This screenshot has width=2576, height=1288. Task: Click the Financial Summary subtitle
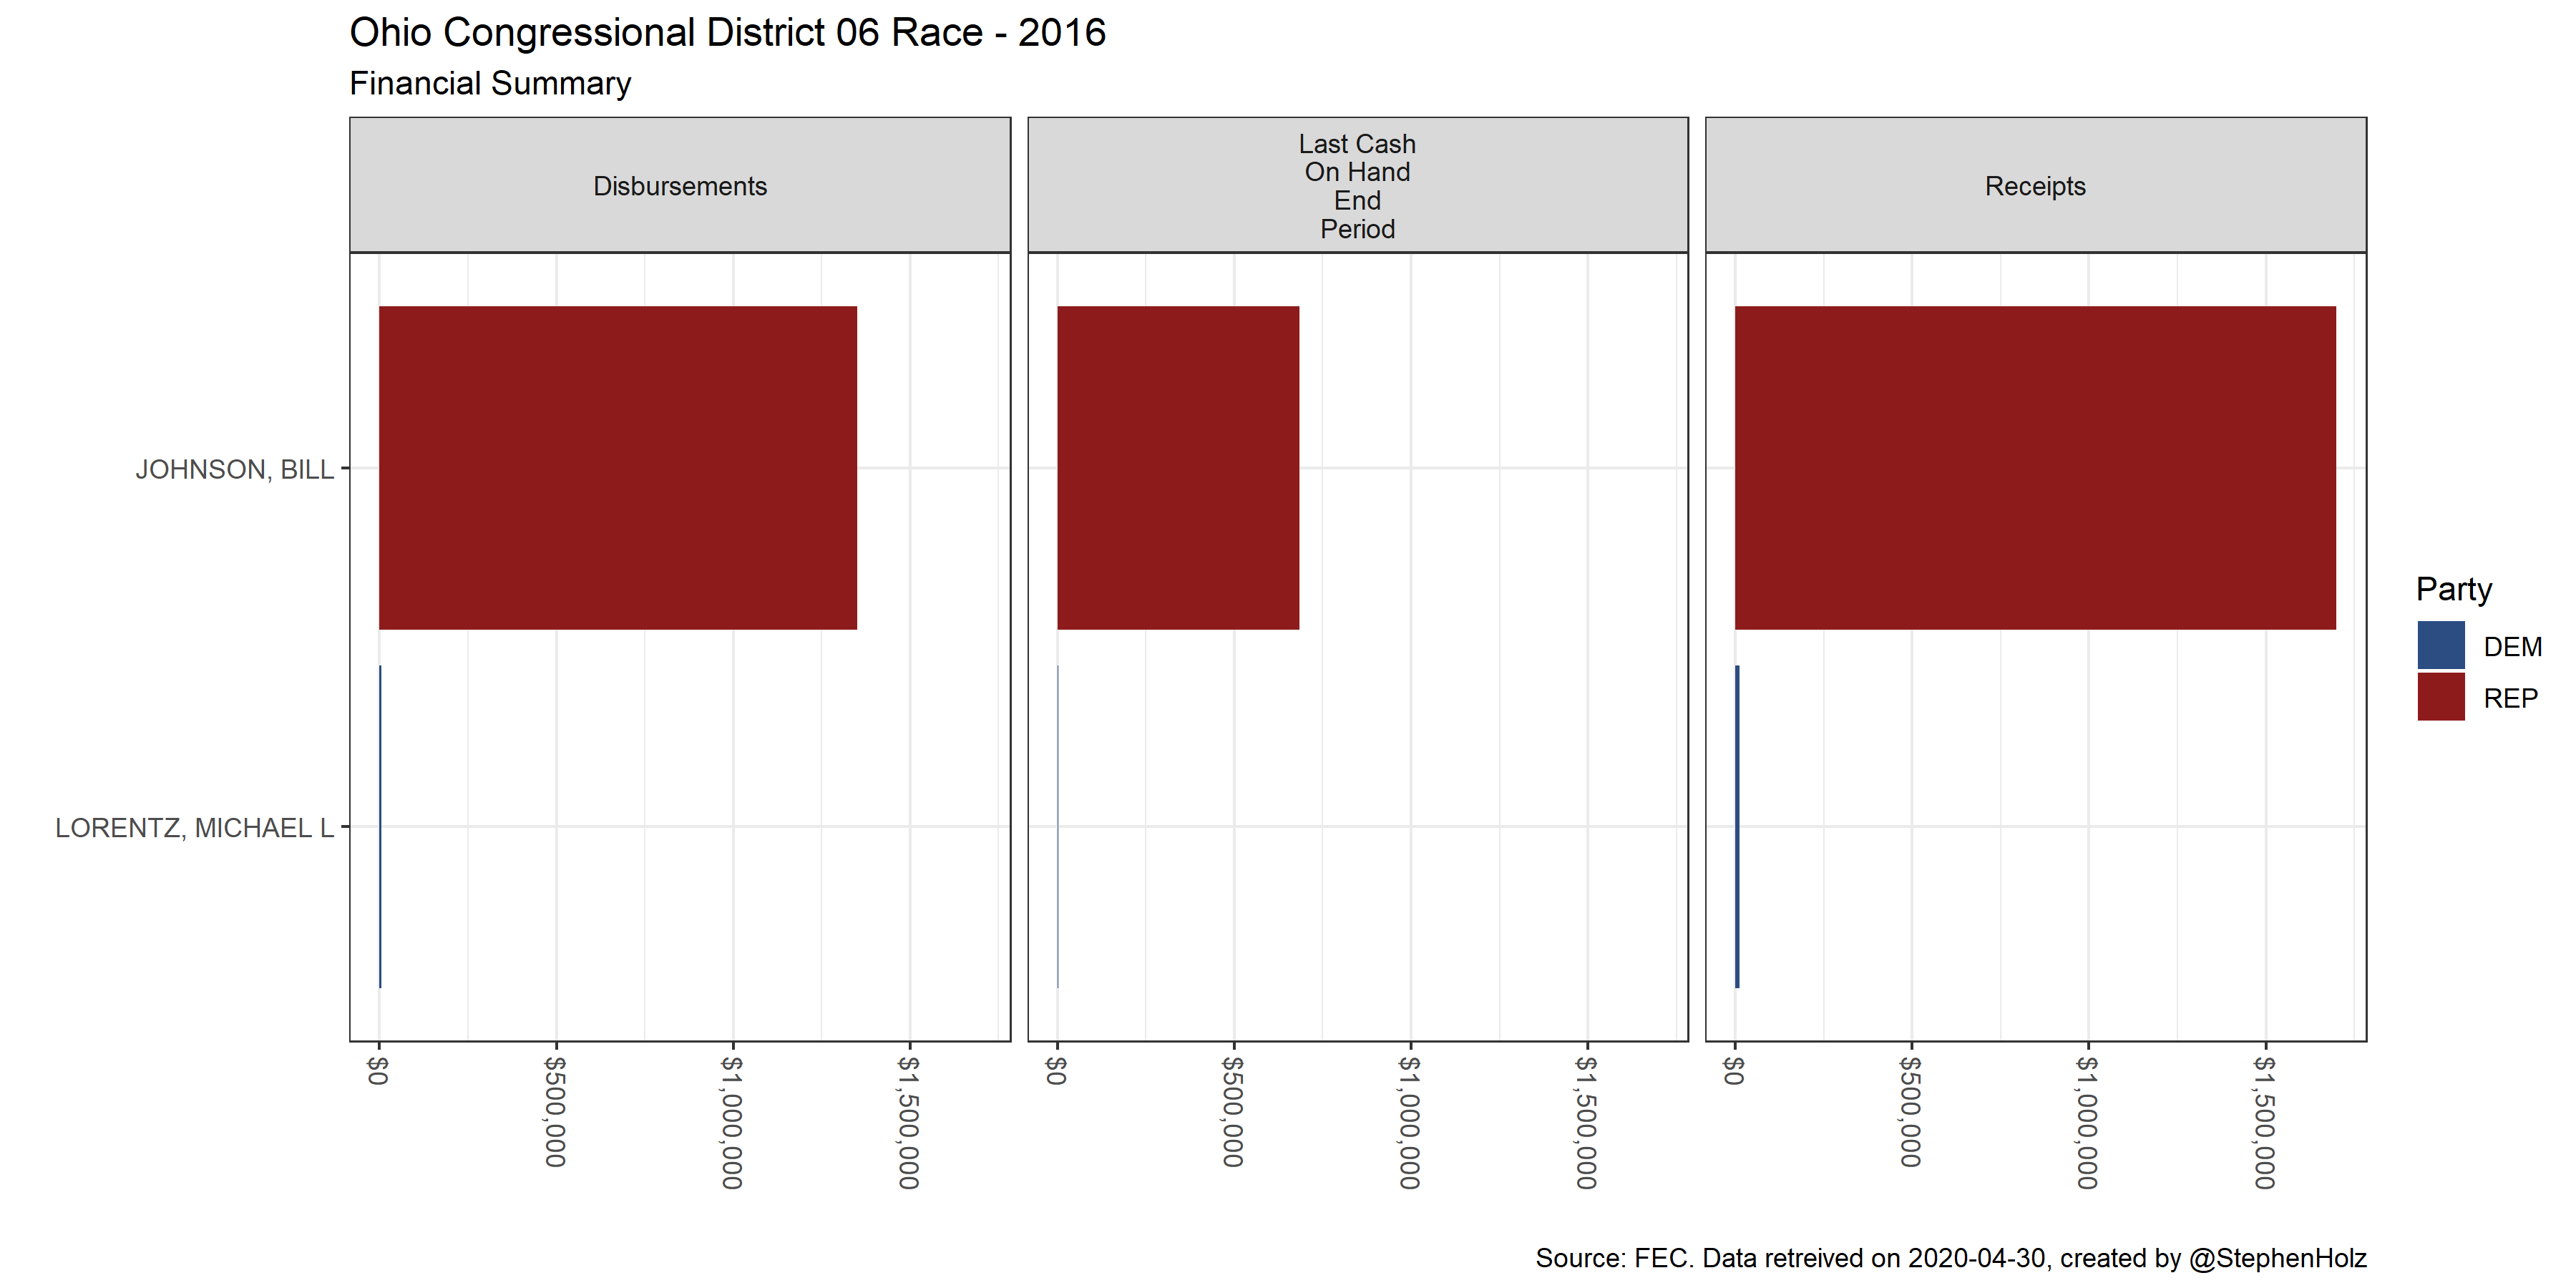click(490, 83)
